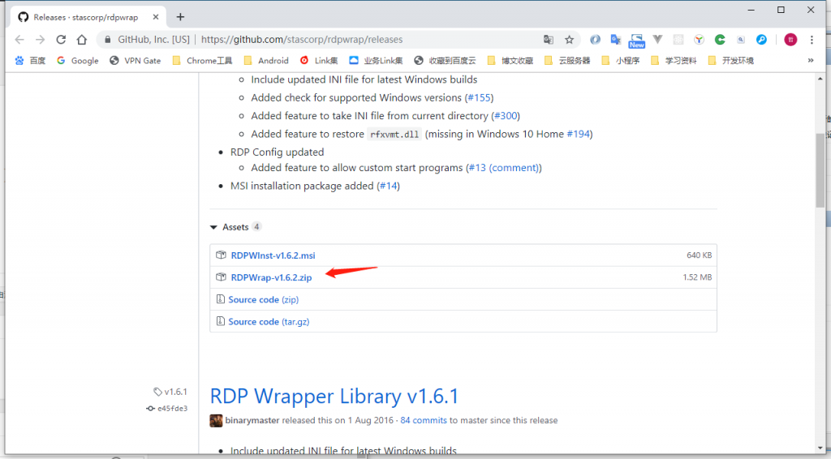The width and height of the screenshot is (831, 459).
Task: Open the 开发环境 bookmark folder
Action: (x=731, y=60)
